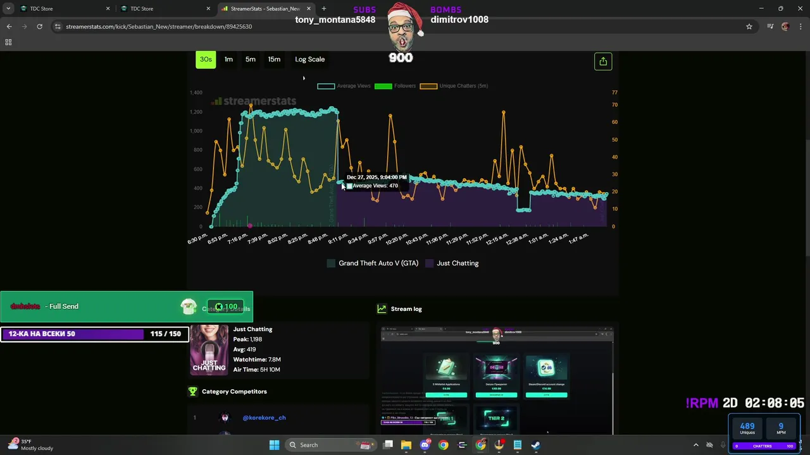The height and width of the screenshot is (455, 810).
Task: Toggle Average Views legend series
Action: coord(344,86)
